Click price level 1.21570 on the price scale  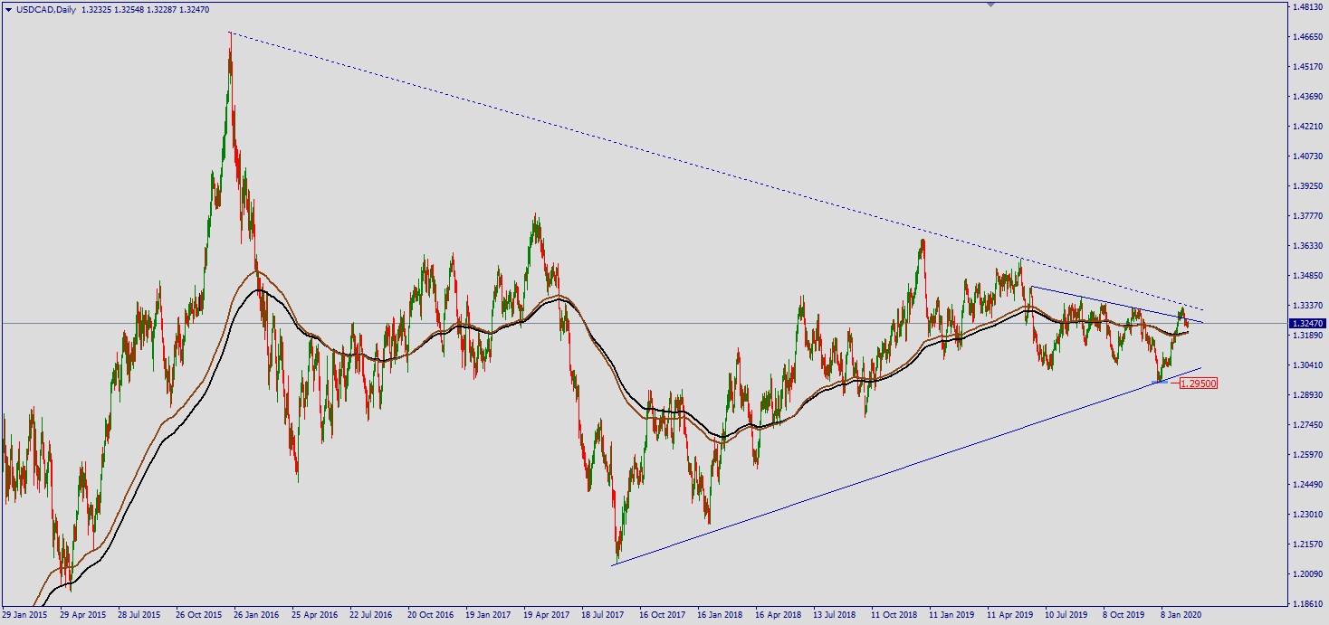click(1309, 545)
